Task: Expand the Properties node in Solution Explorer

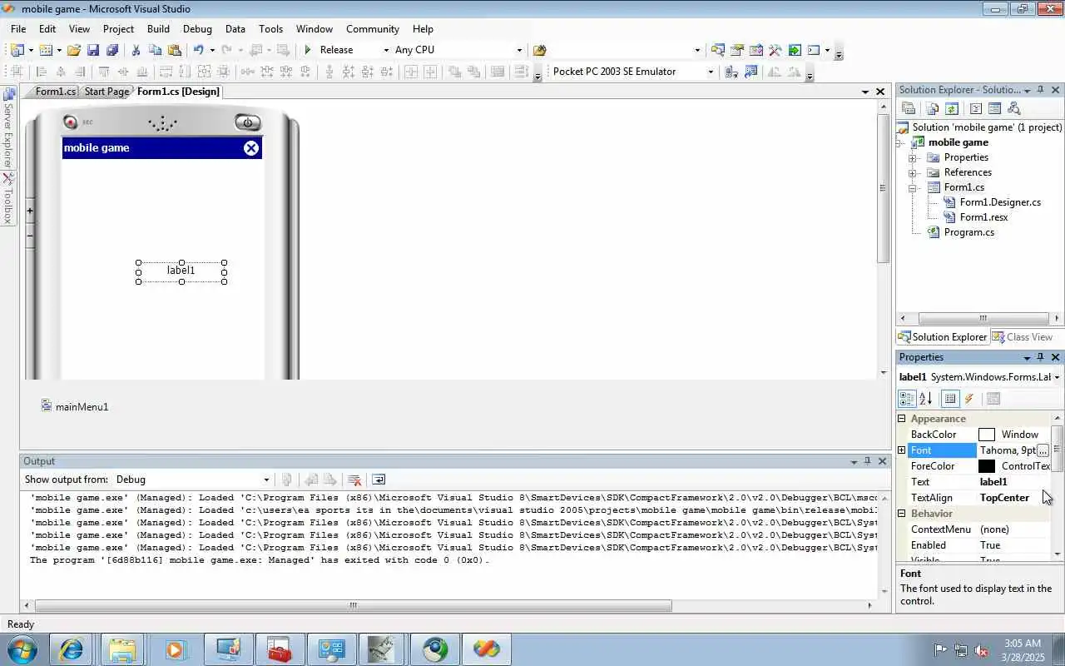Action: pos(913,157)
